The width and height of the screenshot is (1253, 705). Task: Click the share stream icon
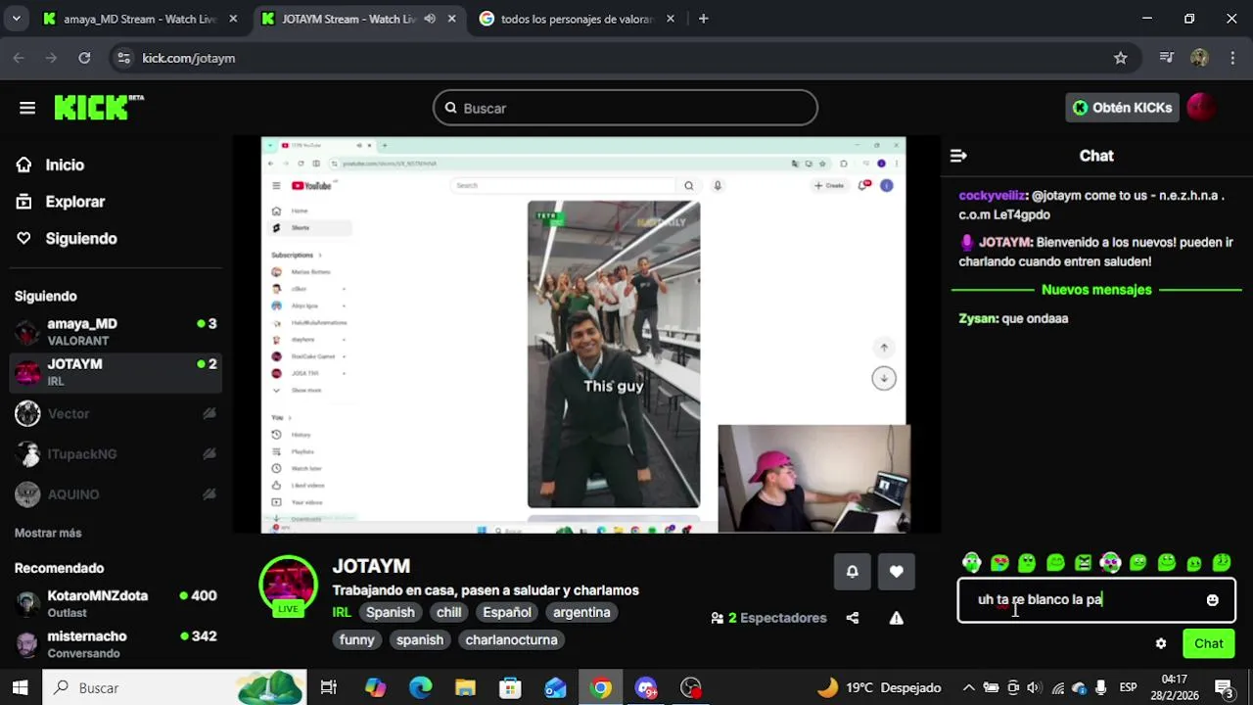(853, 618)
